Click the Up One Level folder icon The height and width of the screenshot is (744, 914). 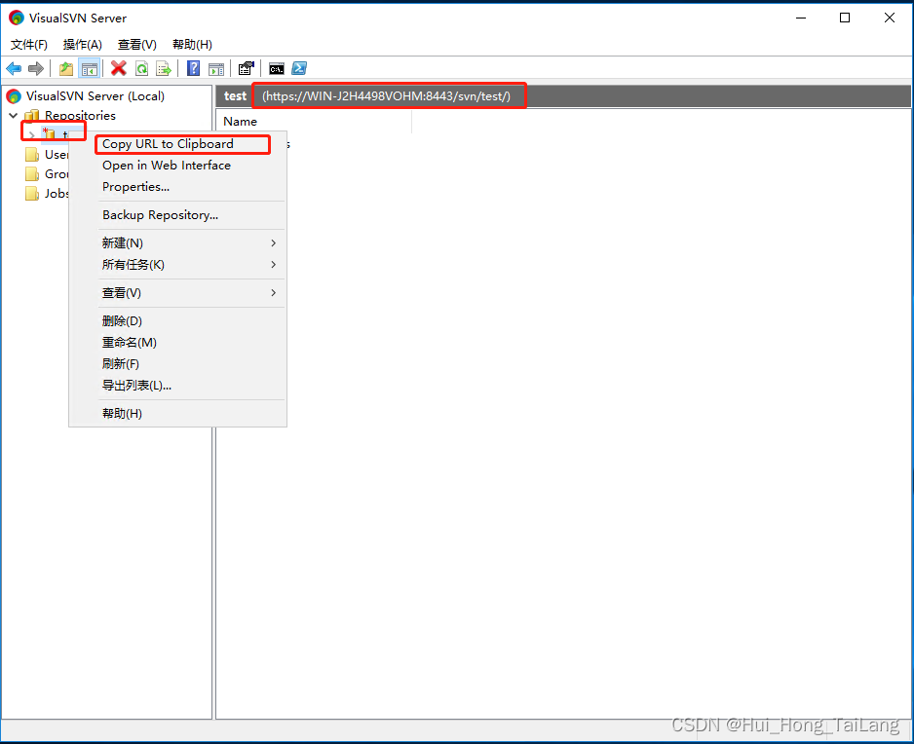(66, 69)
